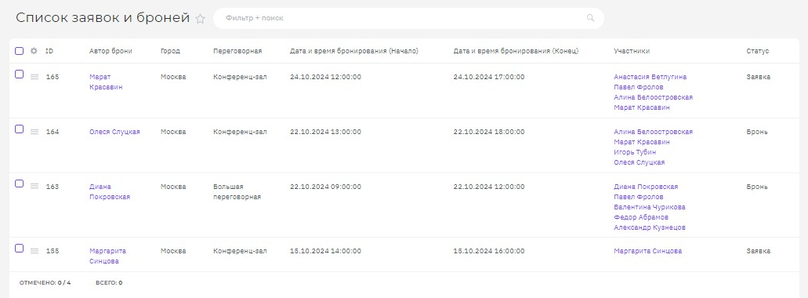Open grid settings with the gear icon
This screenshot has width=808, height=298.
pyautogui.click(x=34, y=51)
